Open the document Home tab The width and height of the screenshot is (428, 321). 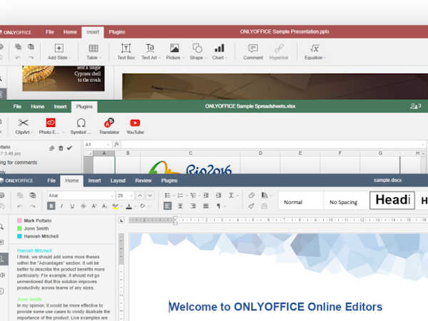[x=72, y=180]
